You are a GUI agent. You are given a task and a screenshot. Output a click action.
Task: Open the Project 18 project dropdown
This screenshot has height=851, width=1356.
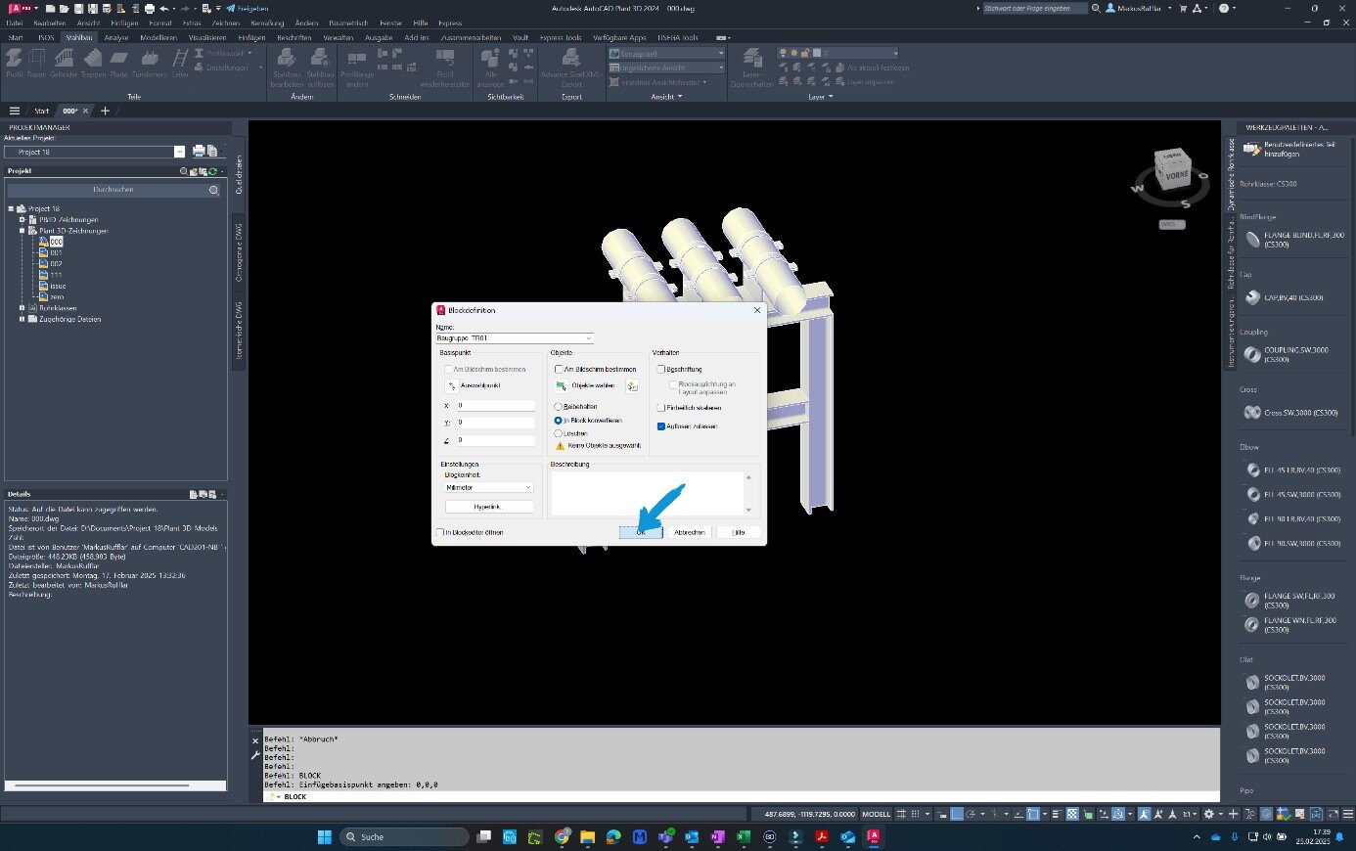pos(179,152)
